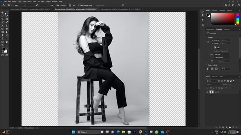Open crop settings gear icon
Image resolution: width=241 pixels, height=135 pixels.
point(74,5)
